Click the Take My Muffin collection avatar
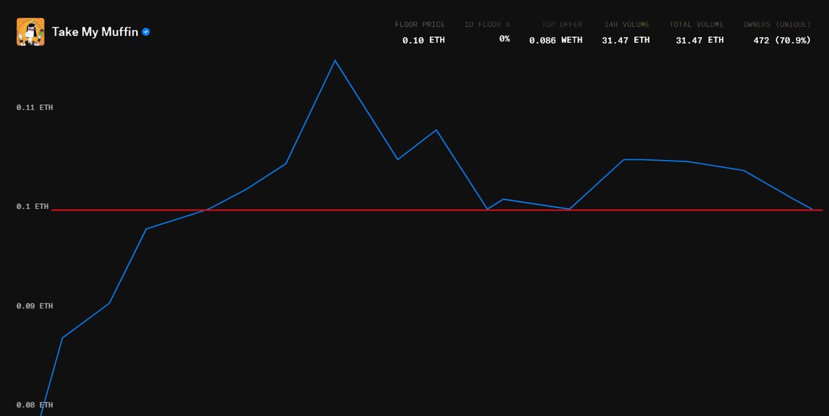 [30, 32]
